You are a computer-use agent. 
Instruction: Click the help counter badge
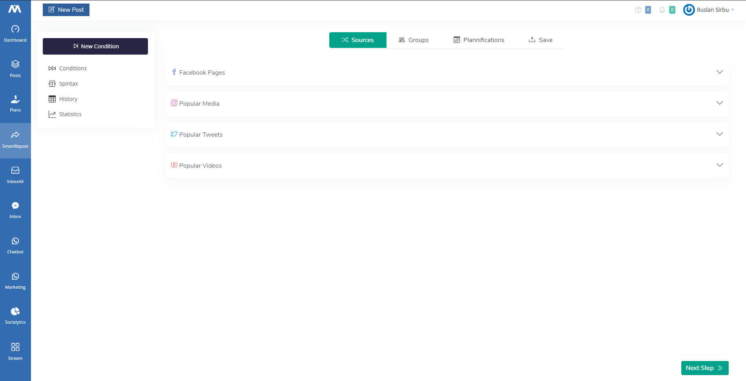click(x=648, y=10)
